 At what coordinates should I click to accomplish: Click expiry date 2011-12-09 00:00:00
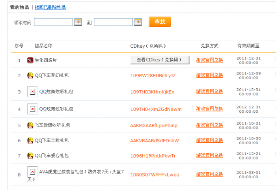coord(248,75)
